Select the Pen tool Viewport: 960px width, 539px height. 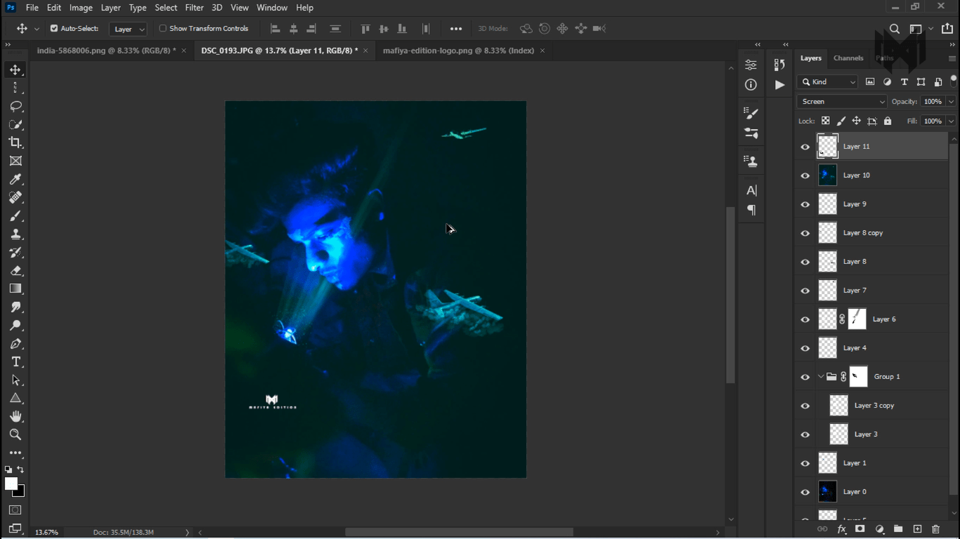click(15, 343)
